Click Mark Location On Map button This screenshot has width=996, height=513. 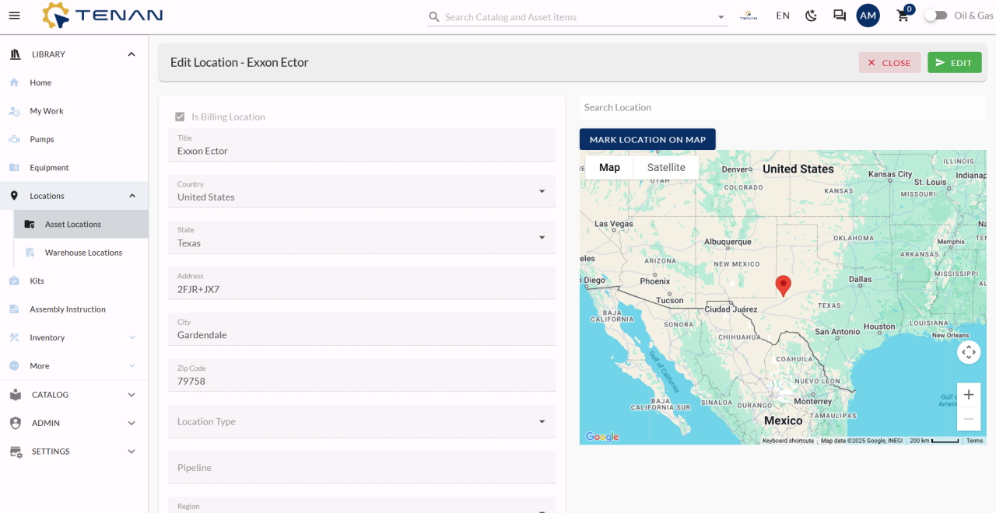647,139
